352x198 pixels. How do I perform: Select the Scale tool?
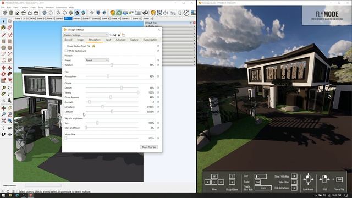(x=3, y=80)
